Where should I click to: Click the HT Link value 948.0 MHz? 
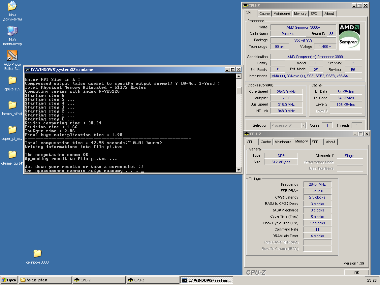[x=286, y=111]
